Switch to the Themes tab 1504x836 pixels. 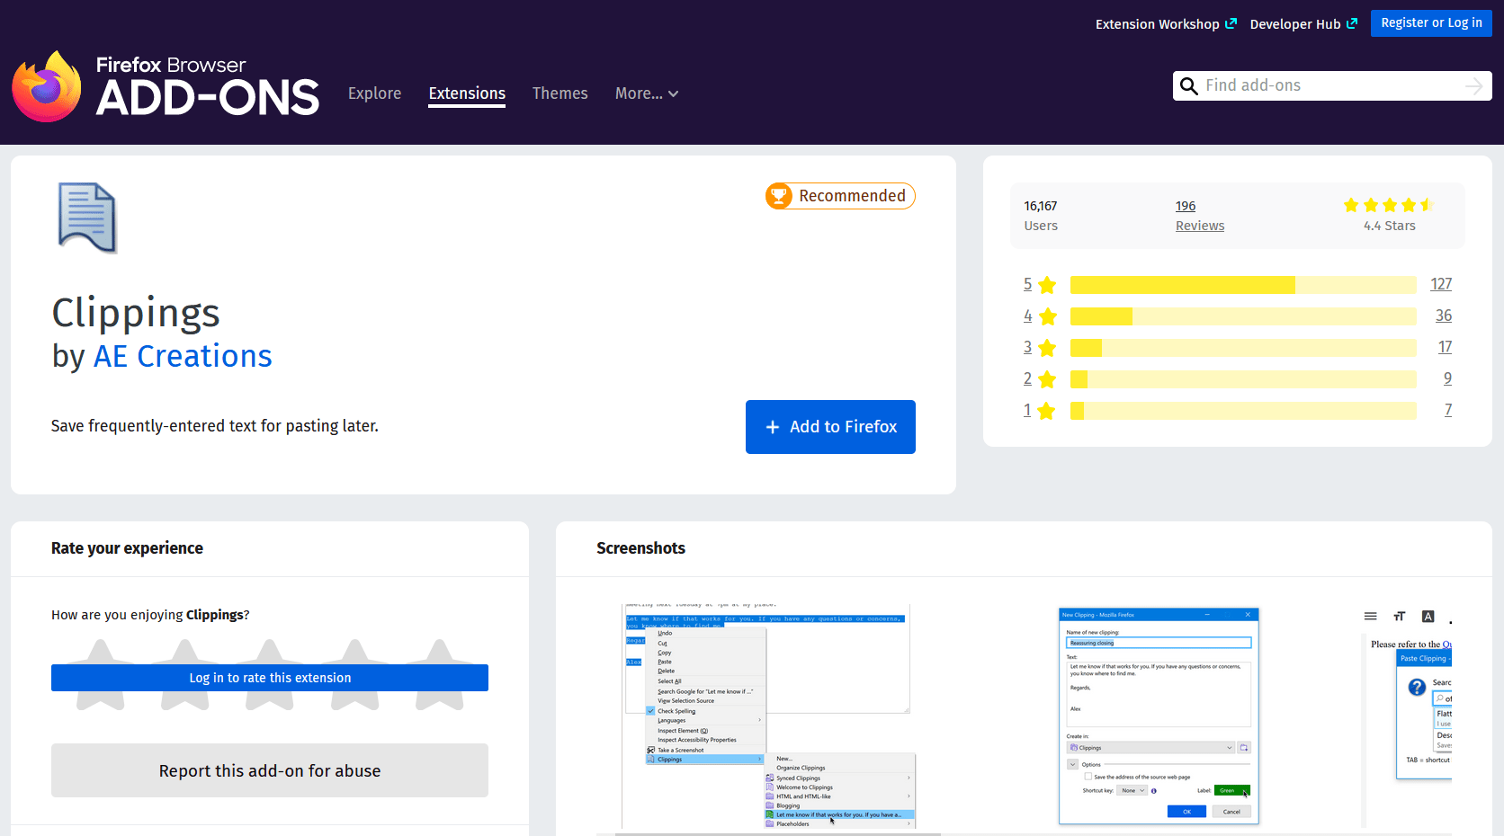(x=560, y=93)
